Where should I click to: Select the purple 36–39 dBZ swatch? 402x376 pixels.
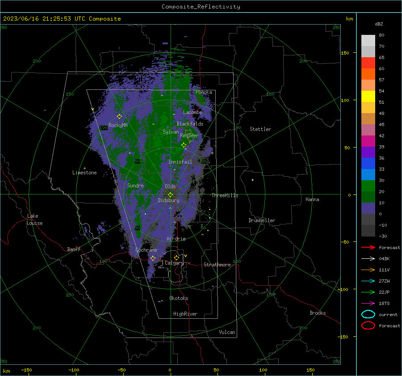(368, 152)
